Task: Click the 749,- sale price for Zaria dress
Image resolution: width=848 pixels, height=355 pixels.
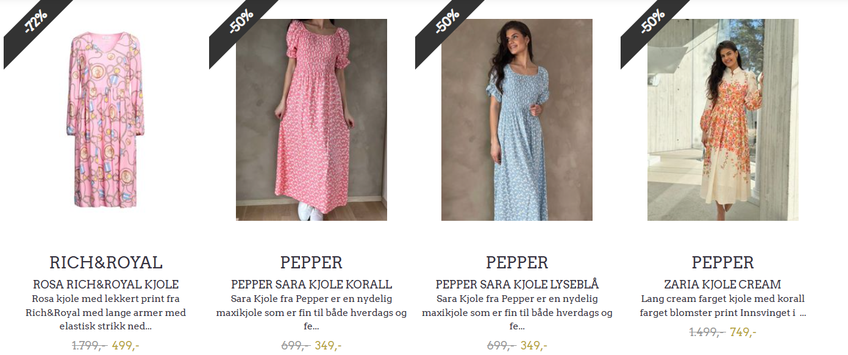Action: coord(743,332)
